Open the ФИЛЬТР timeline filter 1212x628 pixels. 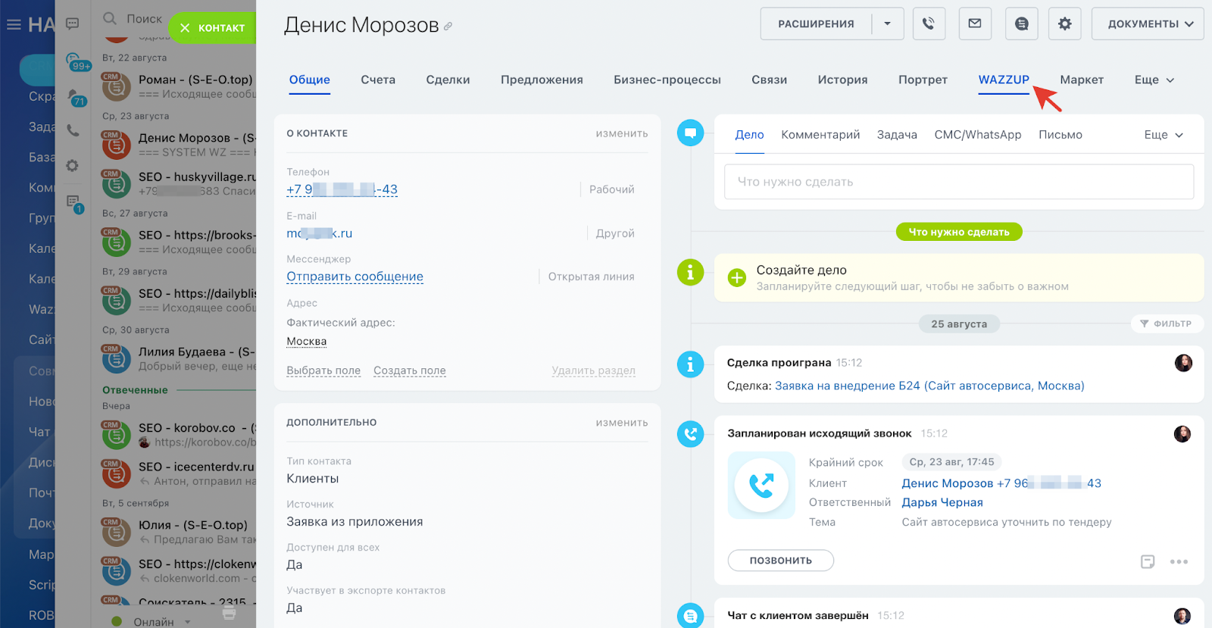pyautogui.click(x=1167, y=323)
